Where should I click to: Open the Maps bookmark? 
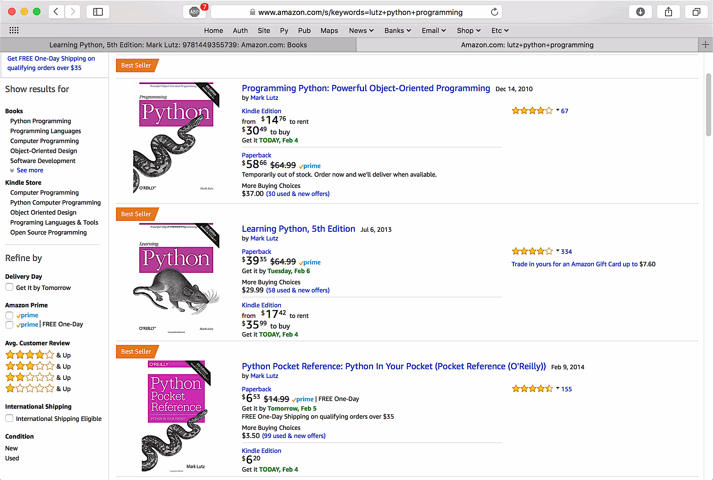[329, 30]
